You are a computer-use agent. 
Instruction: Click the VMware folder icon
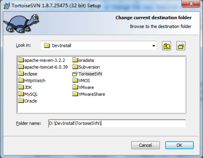75,87
